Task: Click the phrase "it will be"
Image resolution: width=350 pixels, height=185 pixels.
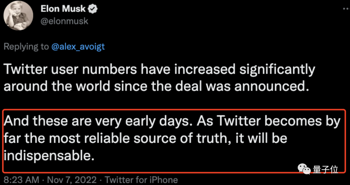Action: [262, 138]
